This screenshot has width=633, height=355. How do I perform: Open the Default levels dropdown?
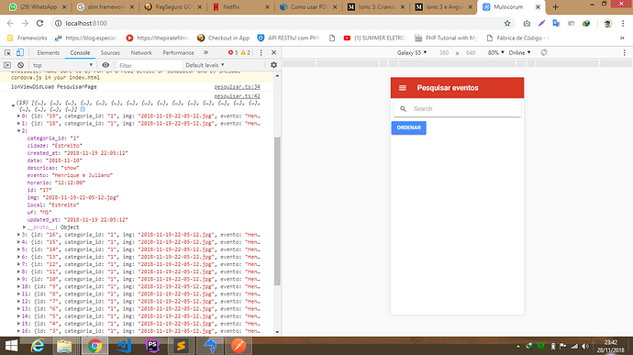[205, 65]
